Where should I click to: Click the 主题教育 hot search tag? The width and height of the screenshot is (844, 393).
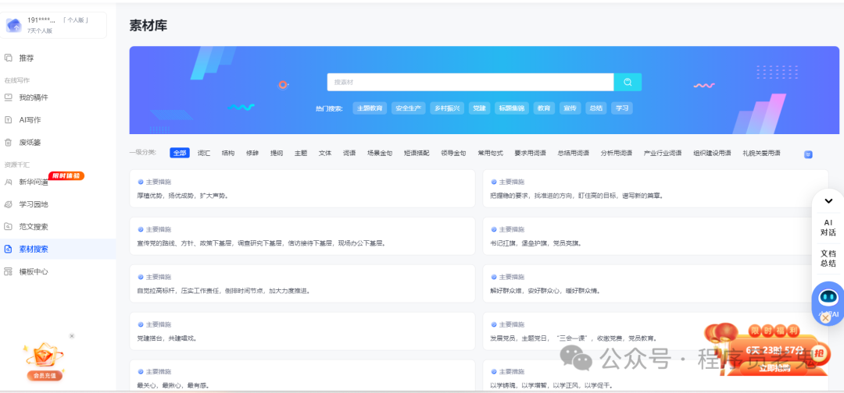(370, 108)
